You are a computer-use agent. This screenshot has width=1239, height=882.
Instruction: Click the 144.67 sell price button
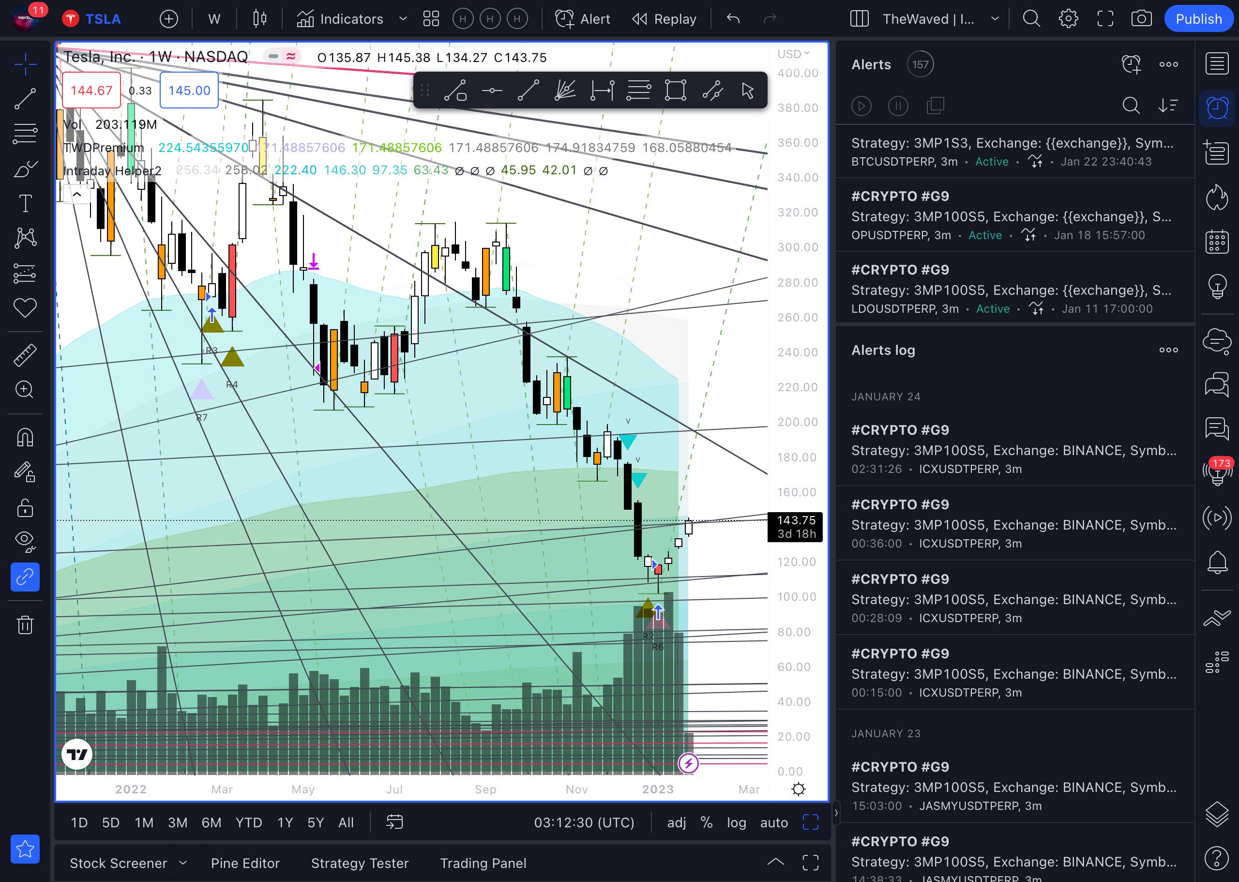point(91,90)
